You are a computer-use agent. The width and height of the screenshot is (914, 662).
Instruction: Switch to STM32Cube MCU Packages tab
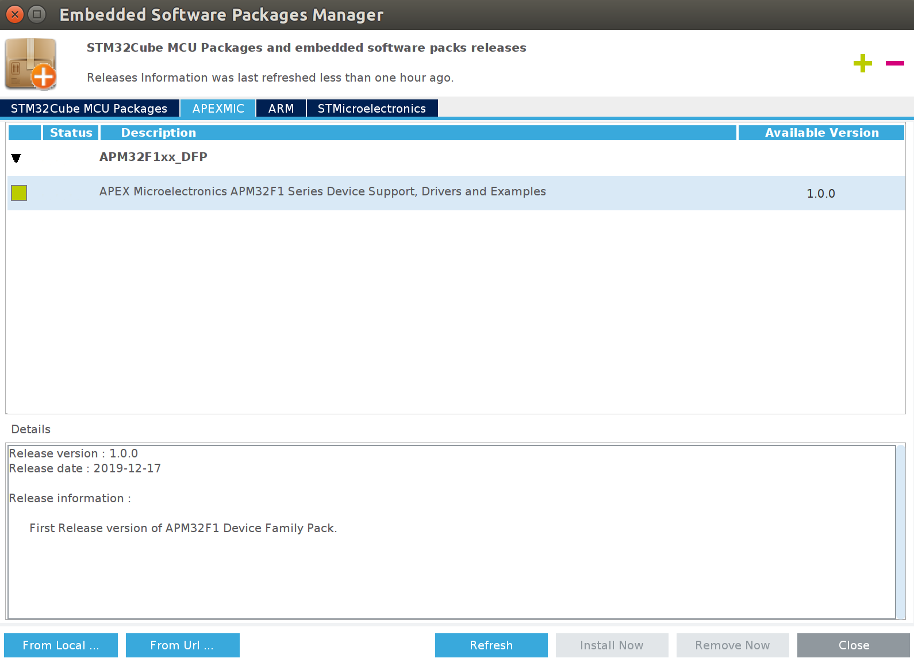(89, 108)
